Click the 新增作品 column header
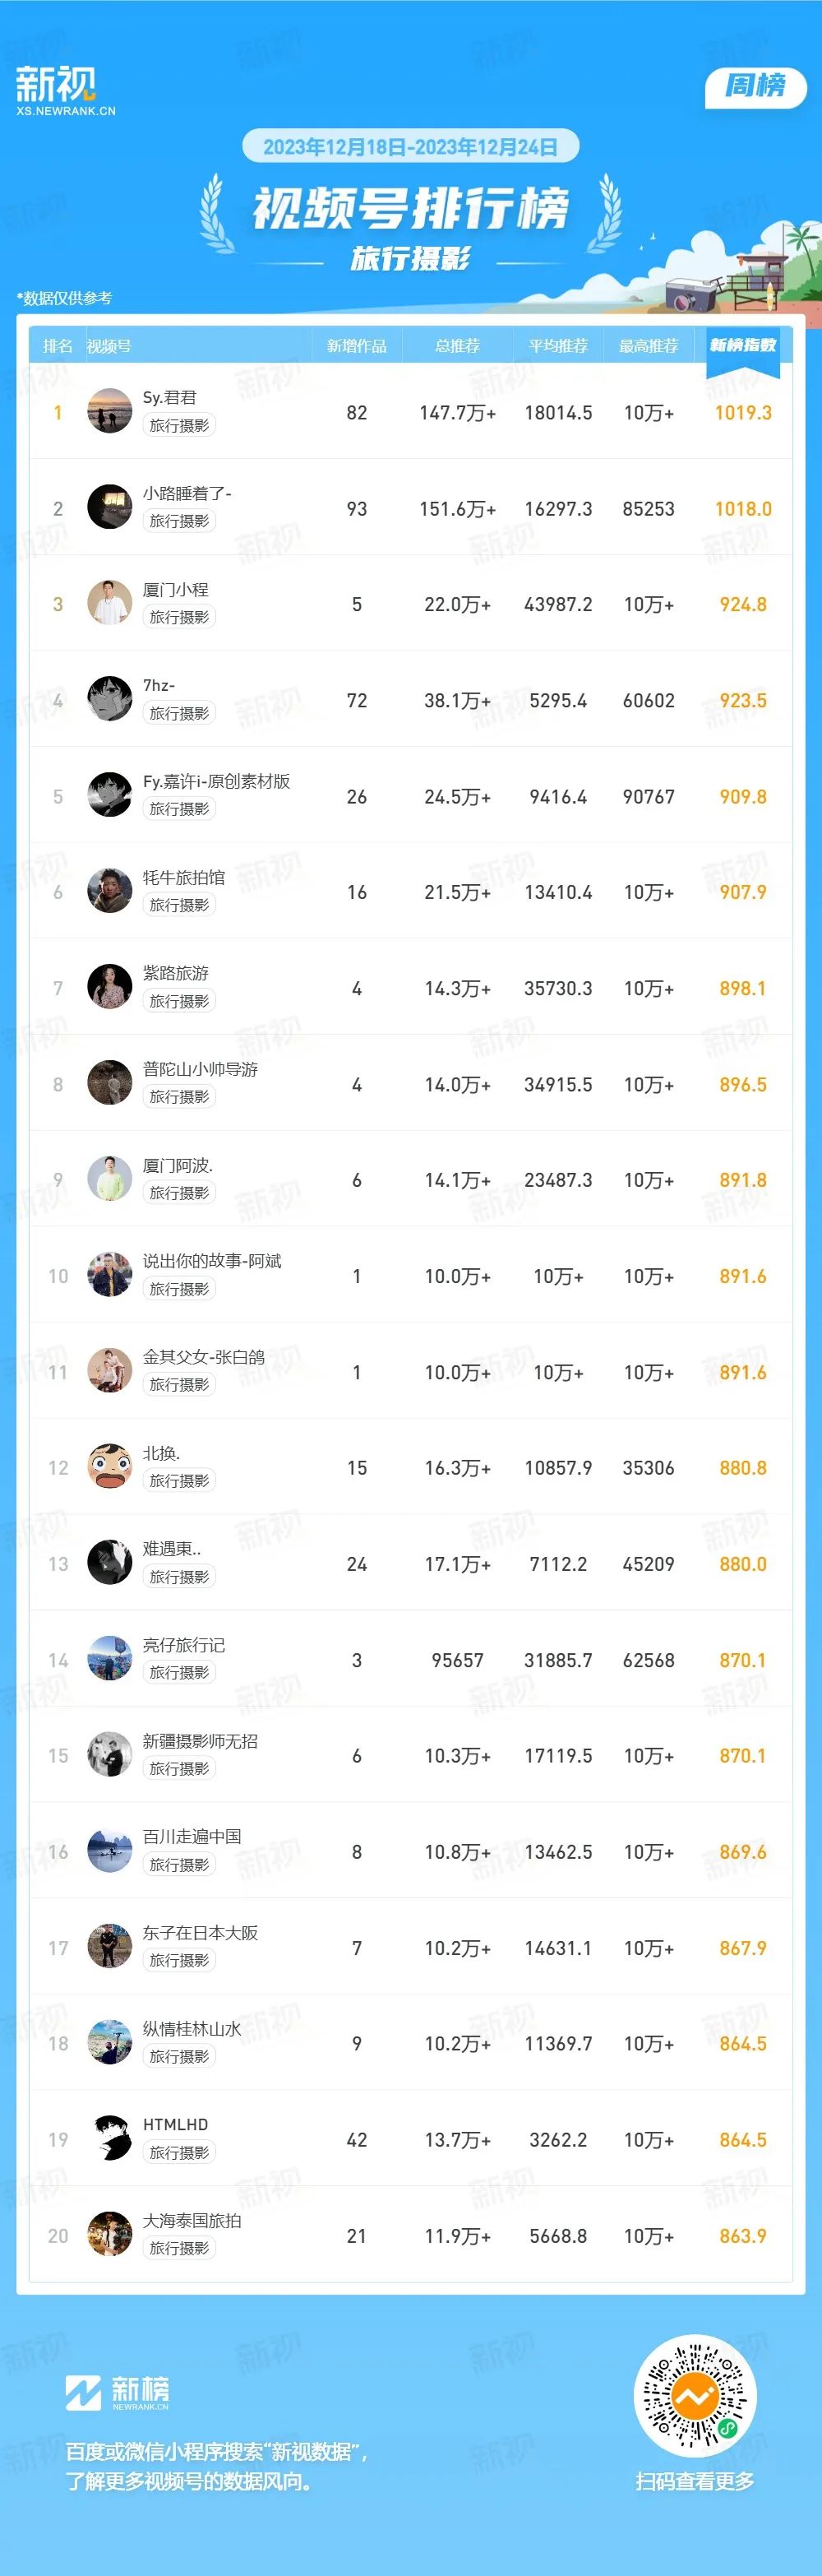Screen dimensions: 822x2576 click(357, 346)
